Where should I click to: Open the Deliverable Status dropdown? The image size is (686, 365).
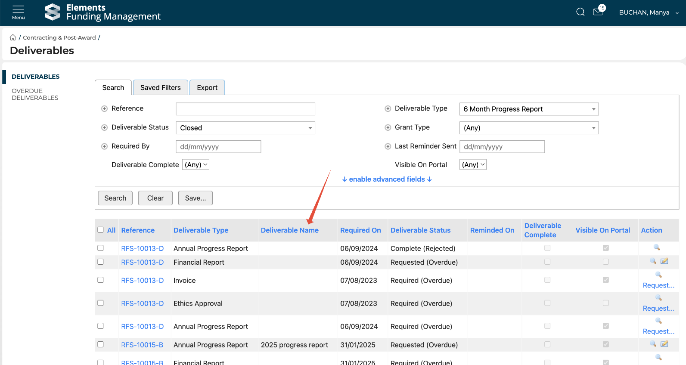click(x=245, y=128)
